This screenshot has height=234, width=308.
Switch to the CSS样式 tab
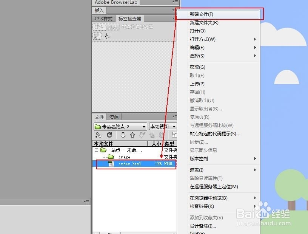[103, 18]
